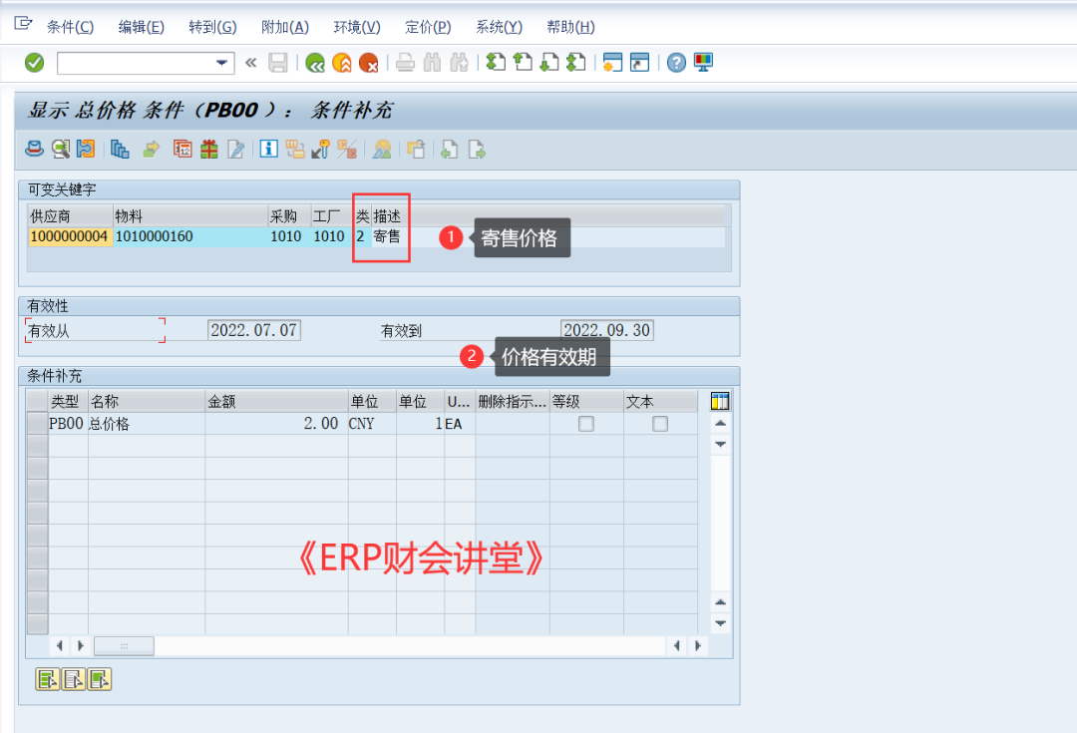
Task: Click the first button below the table
Action: (x=47, y=679)
